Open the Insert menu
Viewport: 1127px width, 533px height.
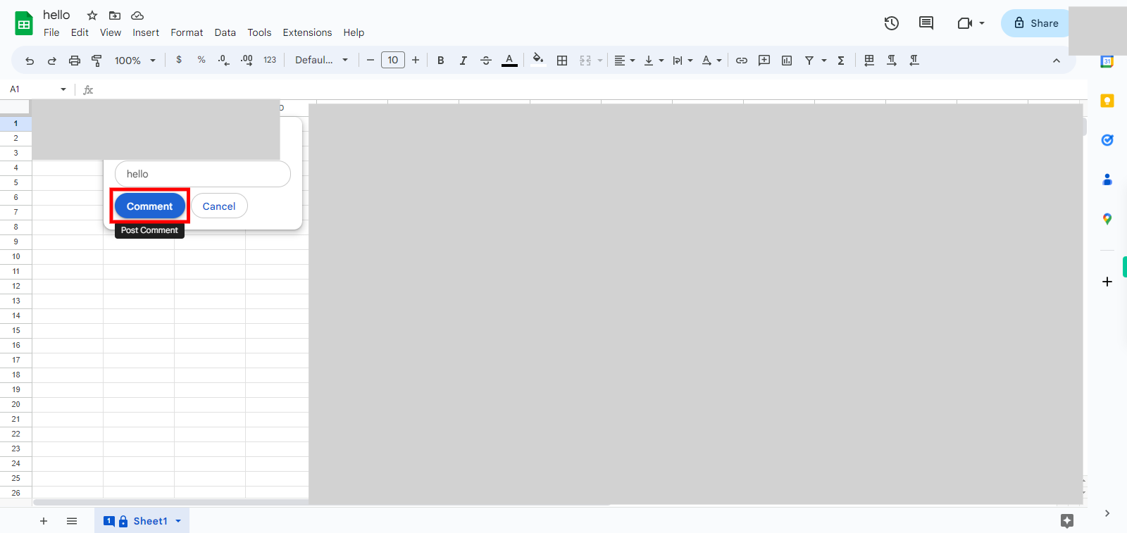(146, 32)
